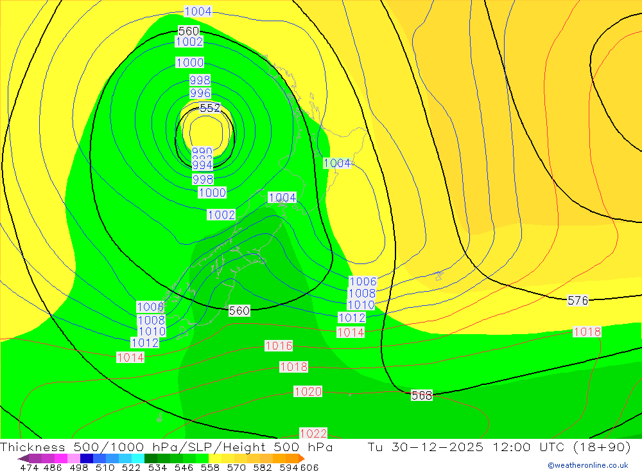The height and width of the screenshot is (471, 642).
Task: Click the forecast date 'Tu 30-12-2025 12:00 UTC (18+90)'
Action: (499, 447)
